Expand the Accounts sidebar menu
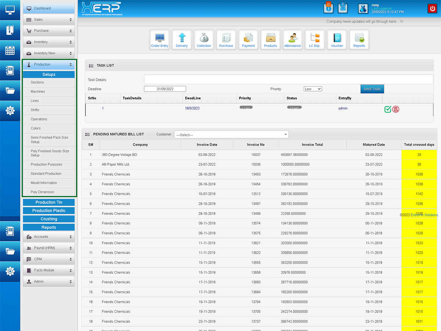Image resolution: width=441 pixels, height=331 pixels. pos(49,237)
